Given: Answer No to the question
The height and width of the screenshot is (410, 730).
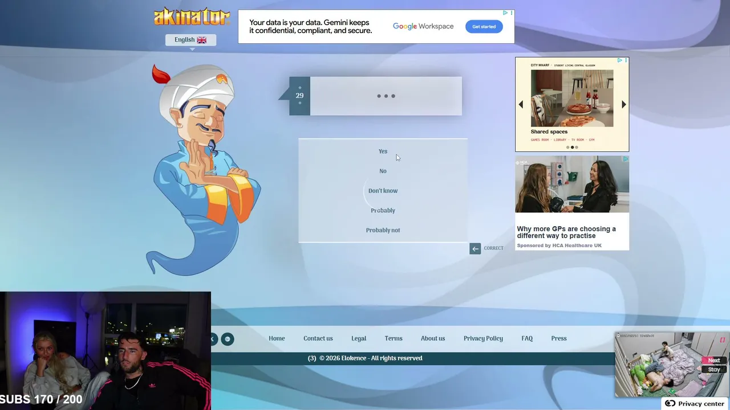Looking at the screenshot, I should 383,171.
